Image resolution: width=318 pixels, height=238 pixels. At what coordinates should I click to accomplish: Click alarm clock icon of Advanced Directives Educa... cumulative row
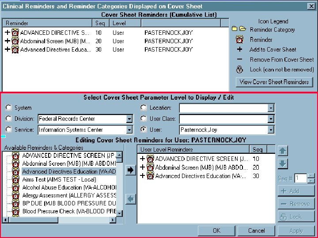(x=15, y=49)
